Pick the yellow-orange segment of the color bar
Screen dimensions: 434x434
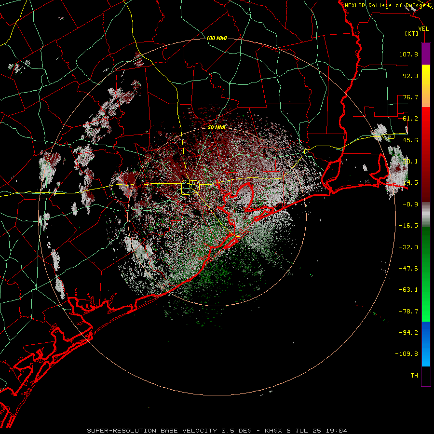point(426,86)
